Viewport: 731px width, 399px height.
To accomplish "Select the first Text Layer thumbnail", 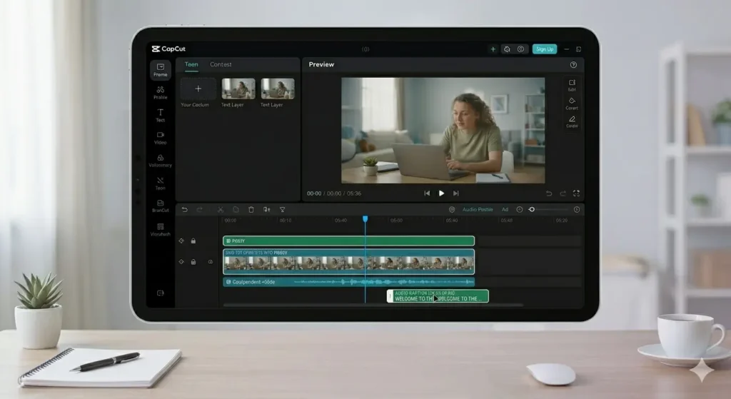I will 238,89.
